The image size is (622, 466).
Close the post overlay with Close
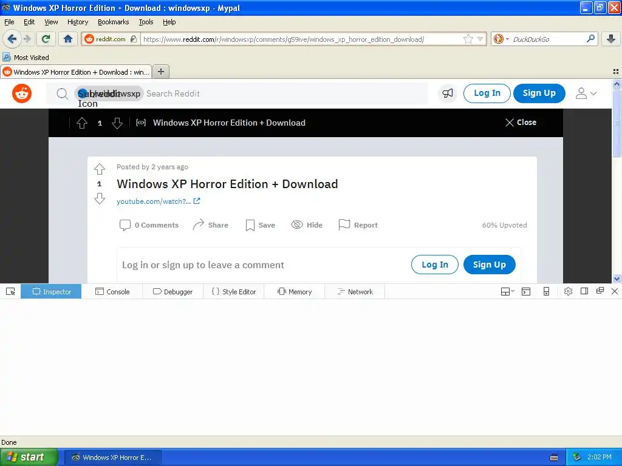pyautogui.click(x=521, y=123)
